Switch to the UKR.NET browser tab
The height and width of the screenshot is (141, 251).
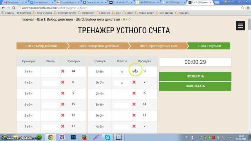(x=147, y=2)
